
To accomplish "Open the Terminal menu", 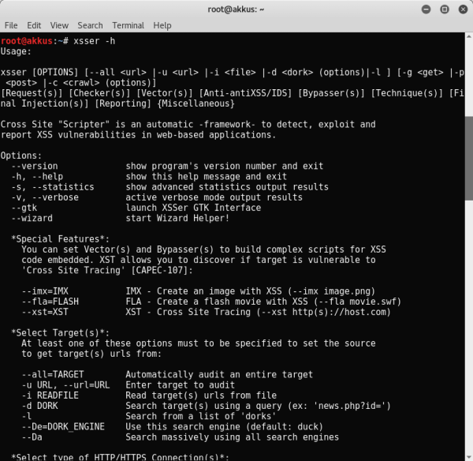I will 128,25.
